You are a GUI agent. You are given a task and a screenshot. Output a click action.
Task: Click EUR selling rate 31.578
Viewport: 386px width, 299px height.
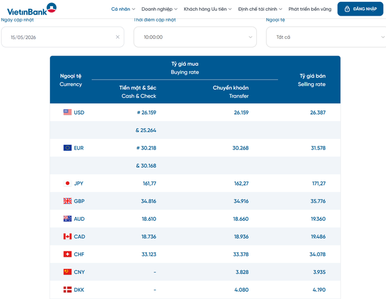pyautogui.click(x=318, y=148)
